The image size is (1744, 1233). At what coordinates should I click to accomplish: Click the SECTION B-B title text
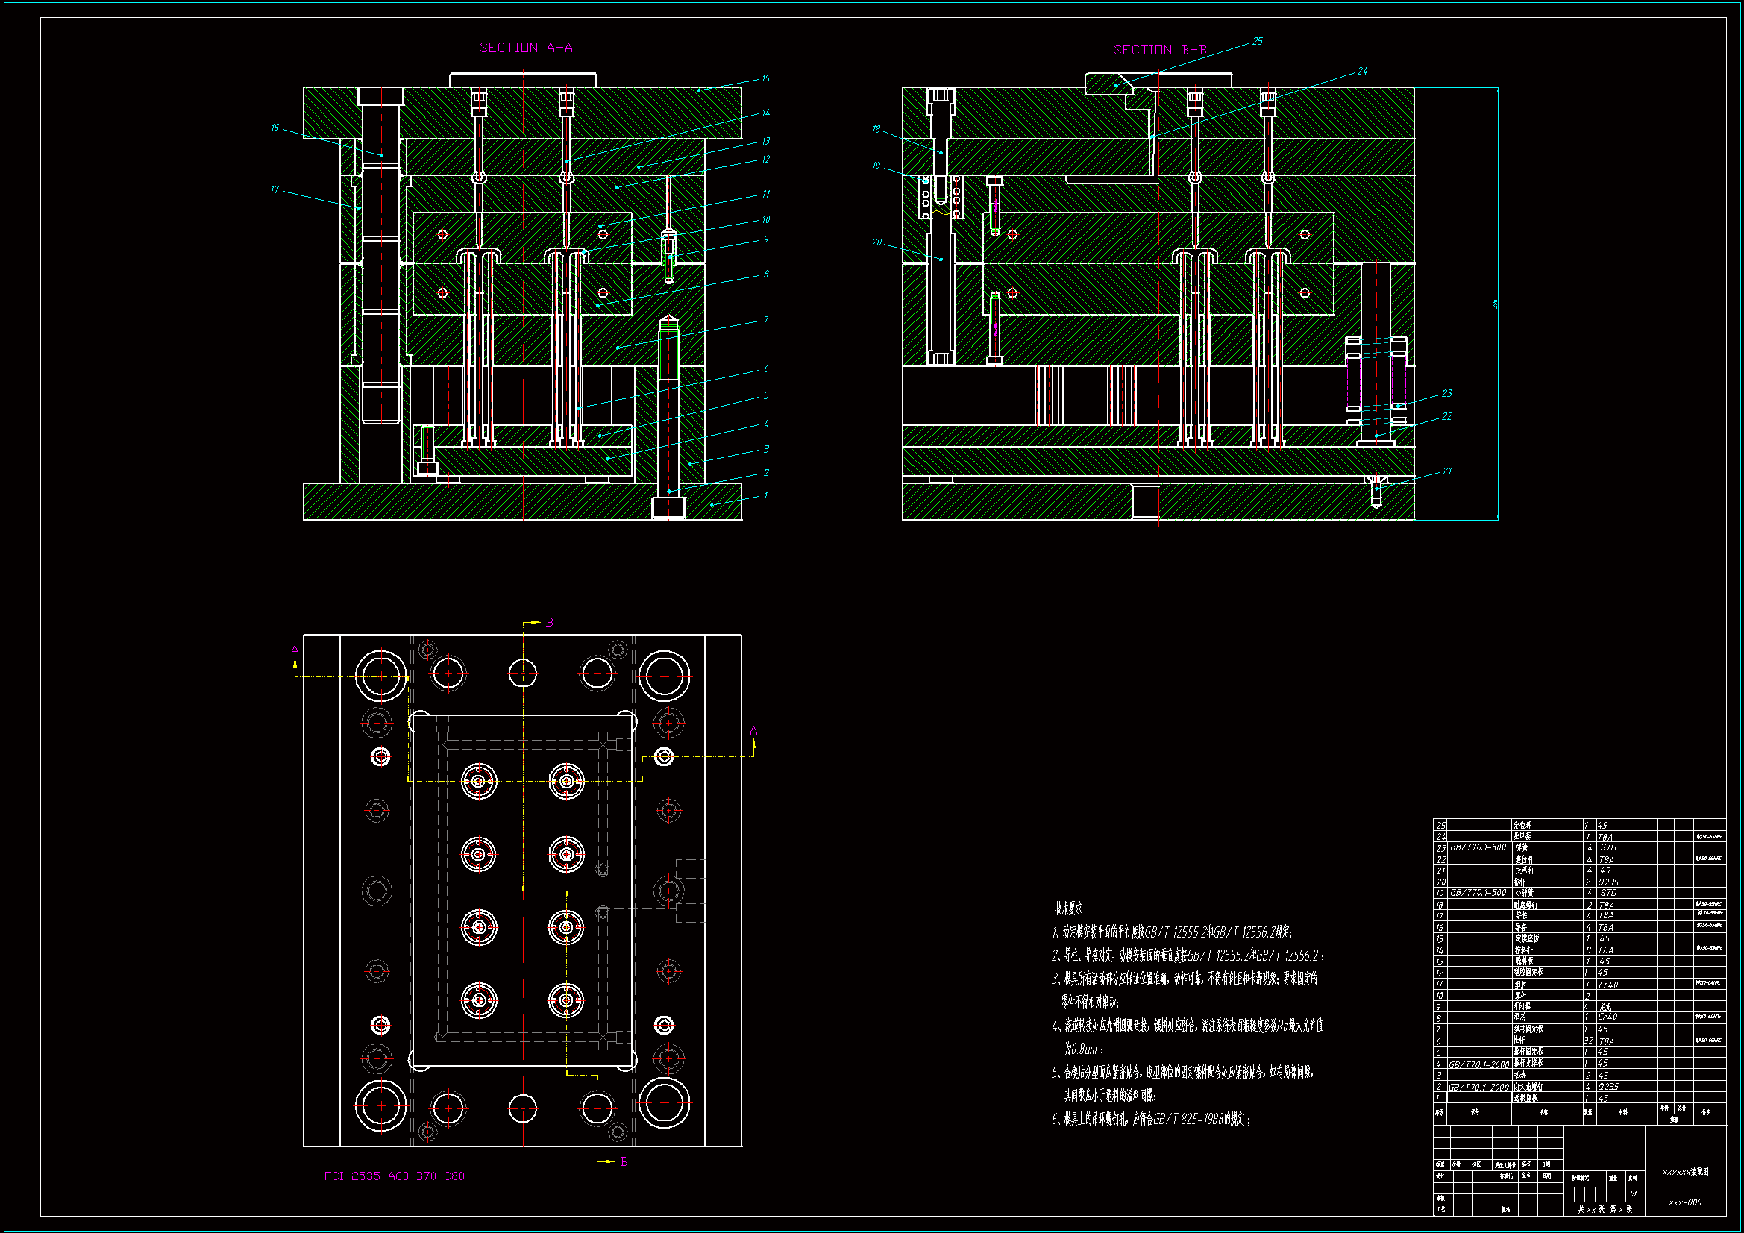1159,50
